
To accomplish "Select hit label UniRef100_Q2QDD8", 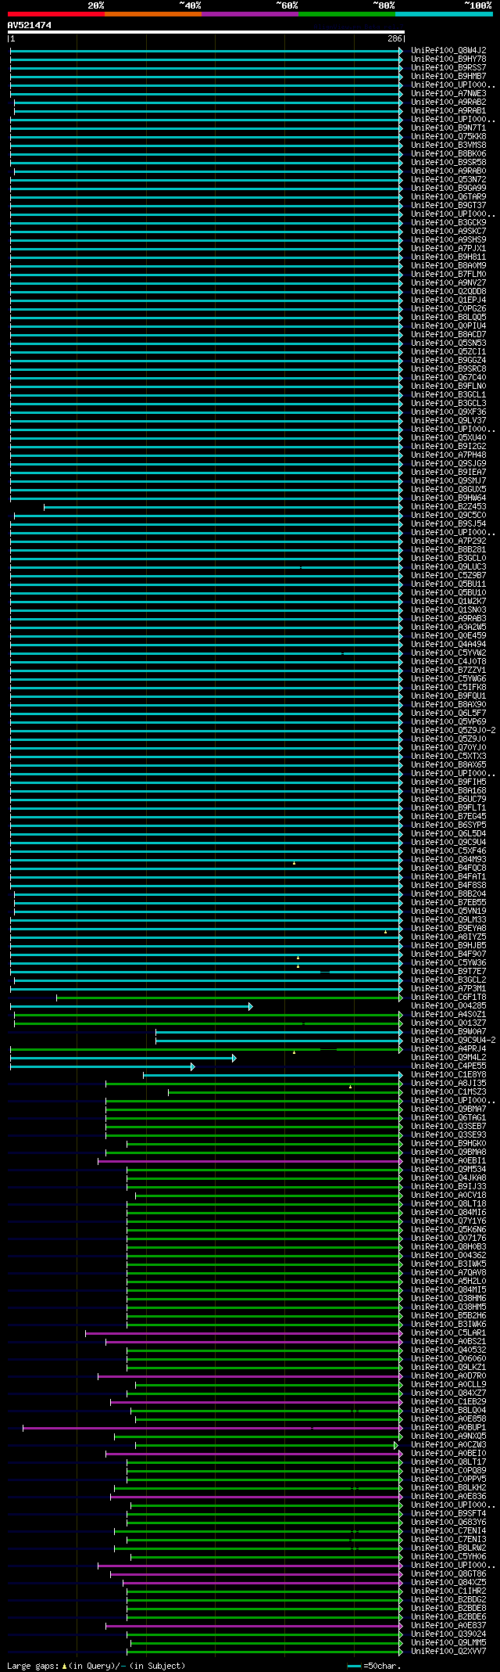I will tap(448, 291).
